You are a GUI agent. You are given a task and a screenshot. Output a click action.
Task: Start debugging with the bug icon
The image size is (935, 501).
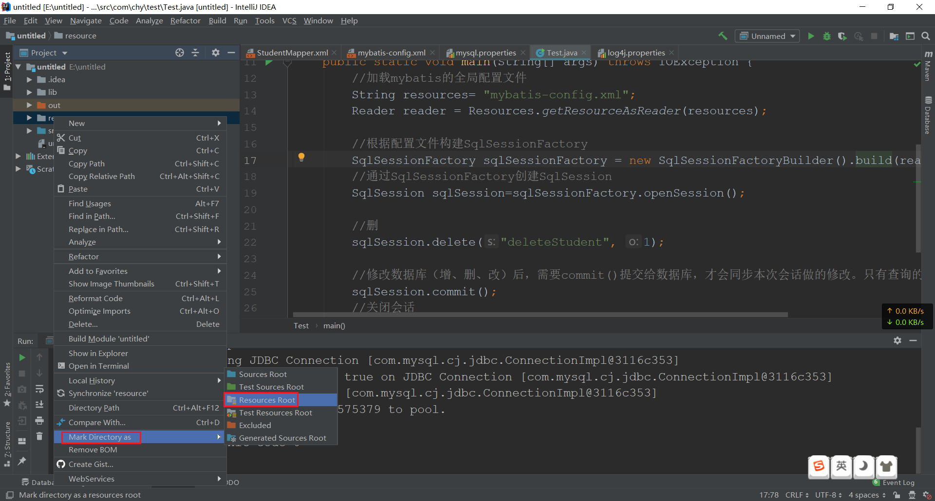point(826,36)
